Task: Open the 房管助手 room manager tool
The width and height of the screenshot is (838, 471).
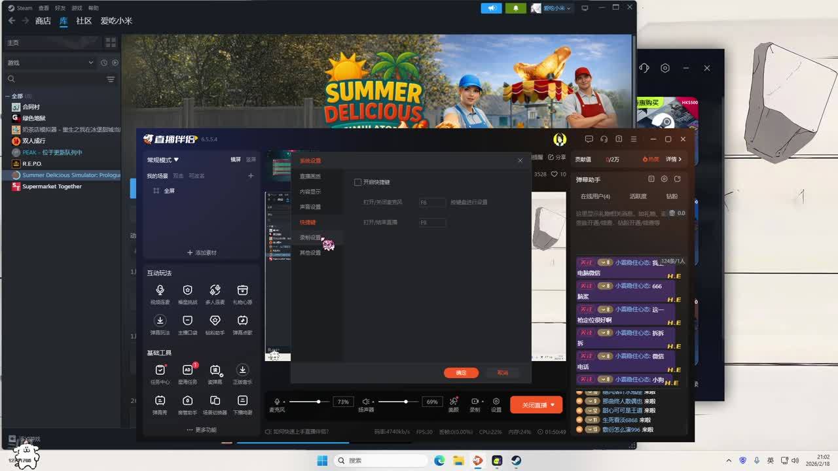Action: tap(188, 404)
